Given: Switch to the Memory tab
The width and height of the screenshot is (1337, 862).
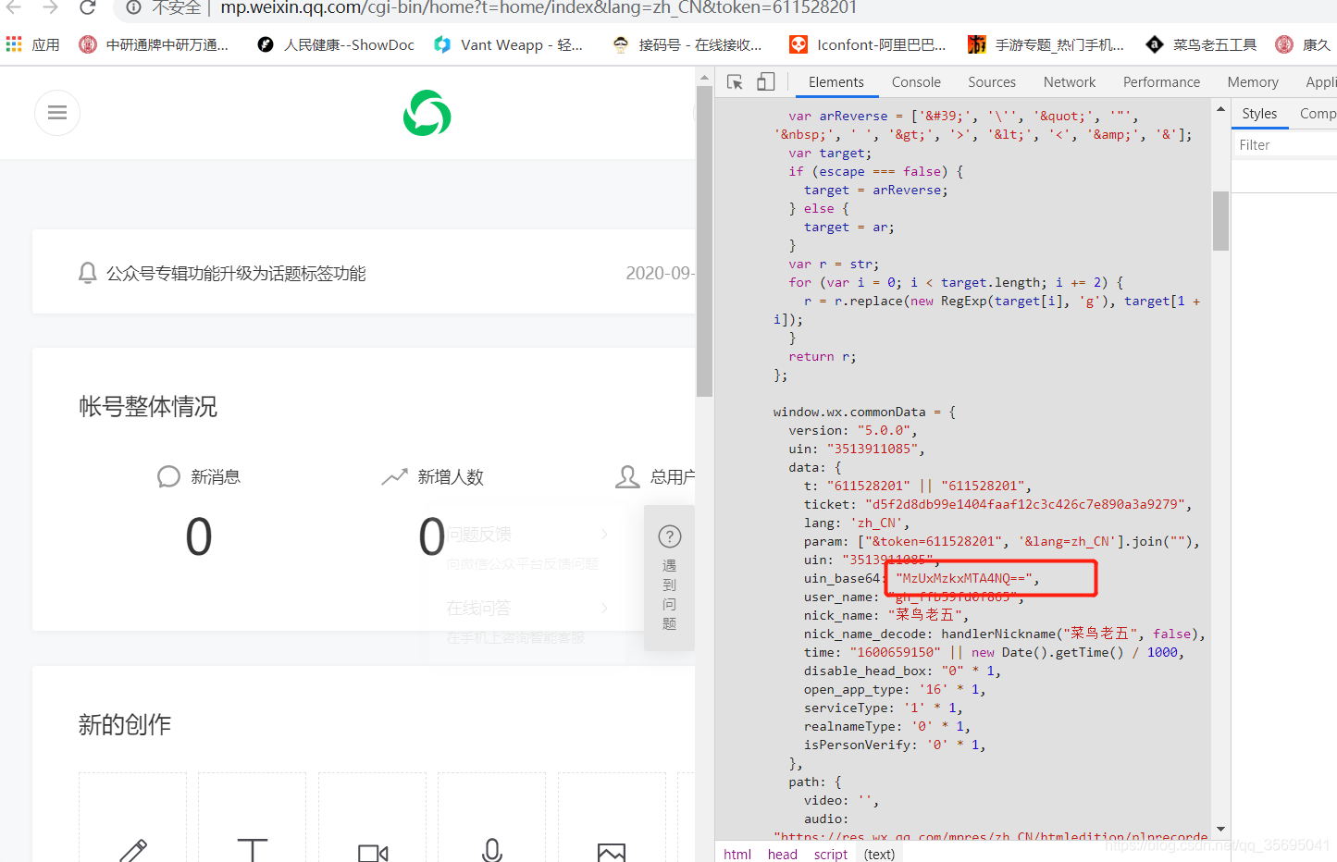Looking at the screenshot, I should 1253,82.
